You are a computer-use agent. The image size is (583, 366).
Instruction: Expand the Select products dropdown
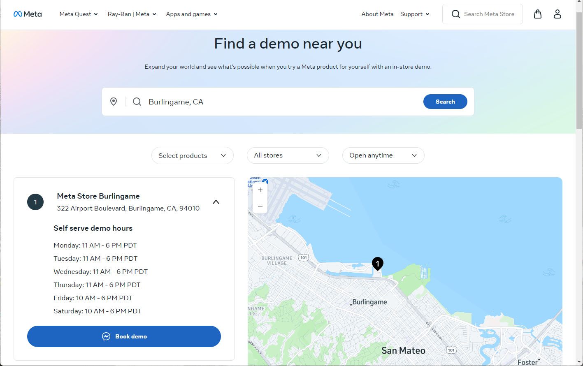coord(192,155)
